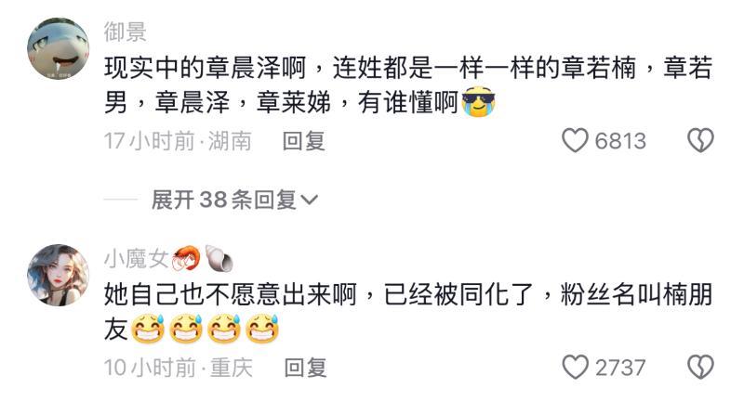Expand the 38 replies under 御景's comment
Image resolution: width=744 pixels, height=401 pixels.
coord(234,200)
